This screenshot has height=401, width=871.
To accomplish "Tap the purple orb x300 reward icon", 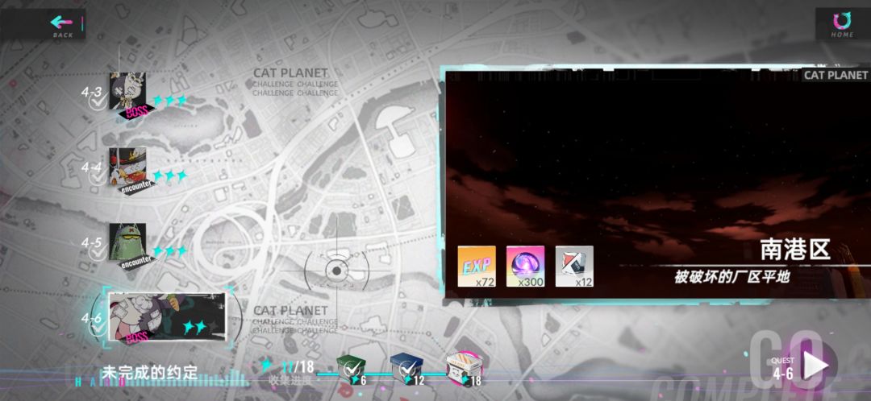I will pyautogui.click(x=526, y=267).
